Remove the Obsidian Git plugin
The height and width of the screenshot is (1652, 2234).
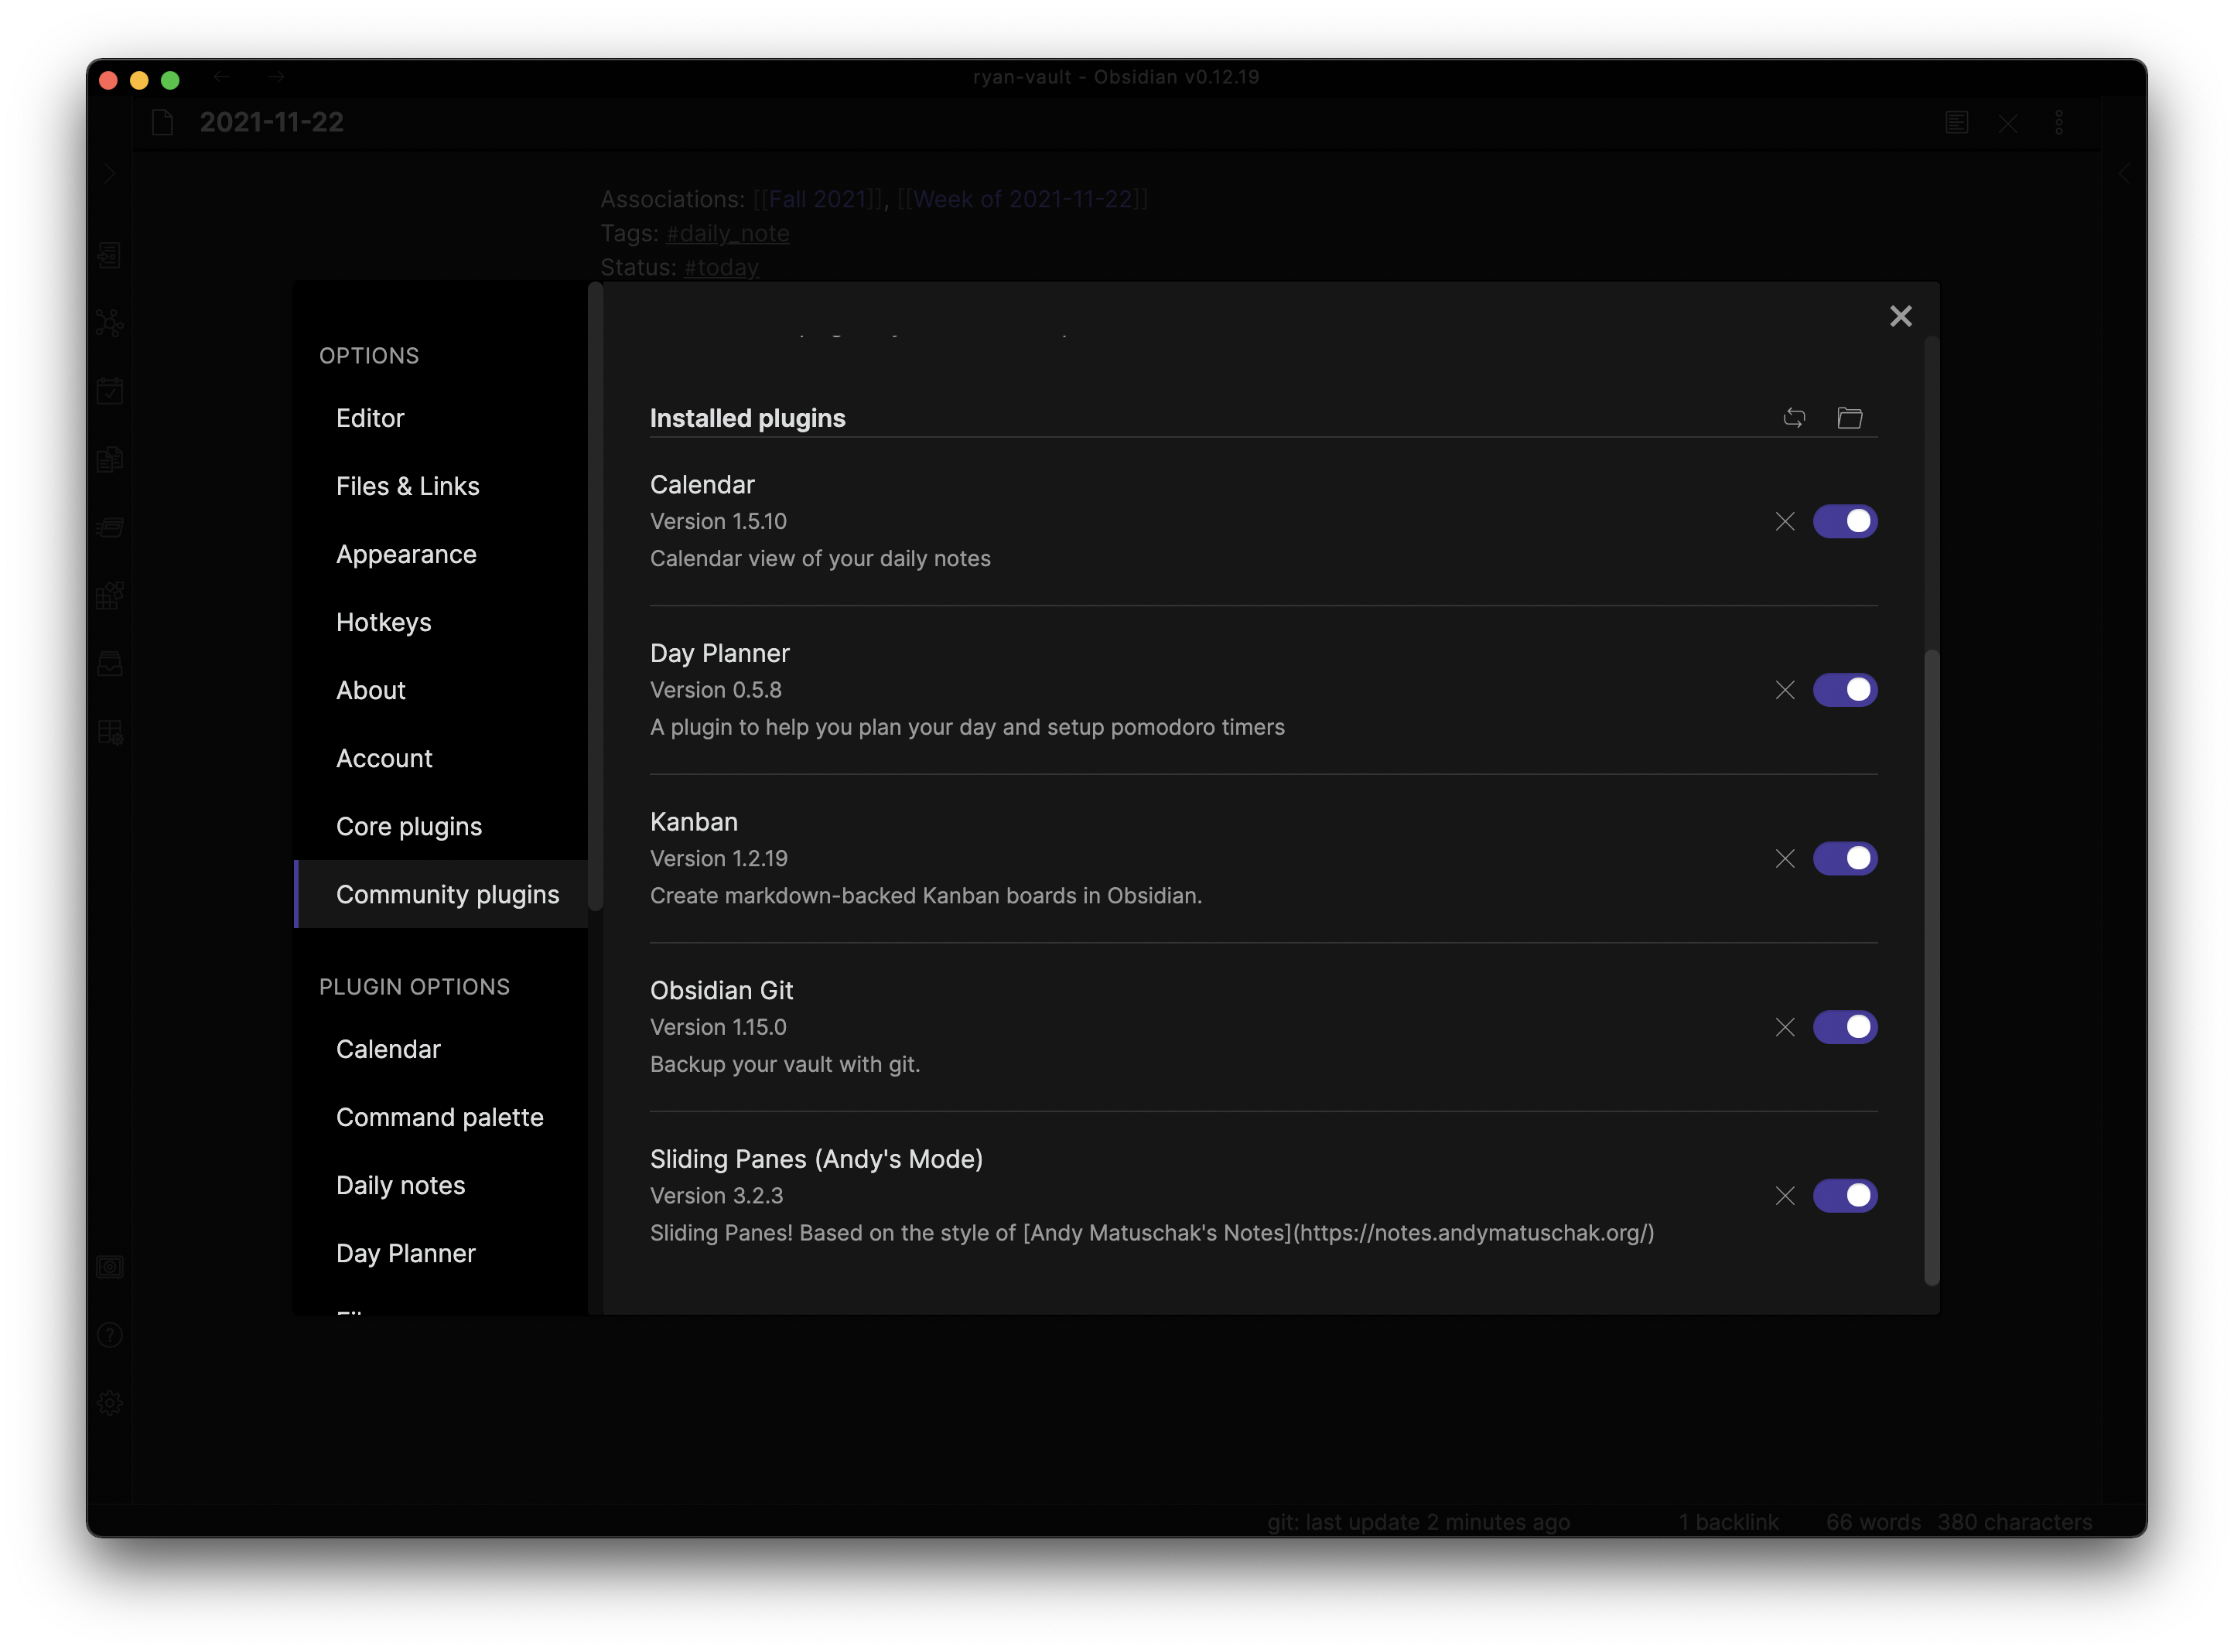coord(1785,1027)
